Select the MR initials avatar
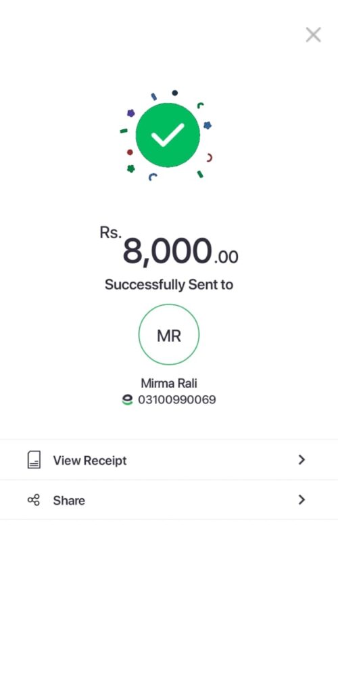Image resolution: width=338 pixels, height=693 pixels. tap(169, 334)
